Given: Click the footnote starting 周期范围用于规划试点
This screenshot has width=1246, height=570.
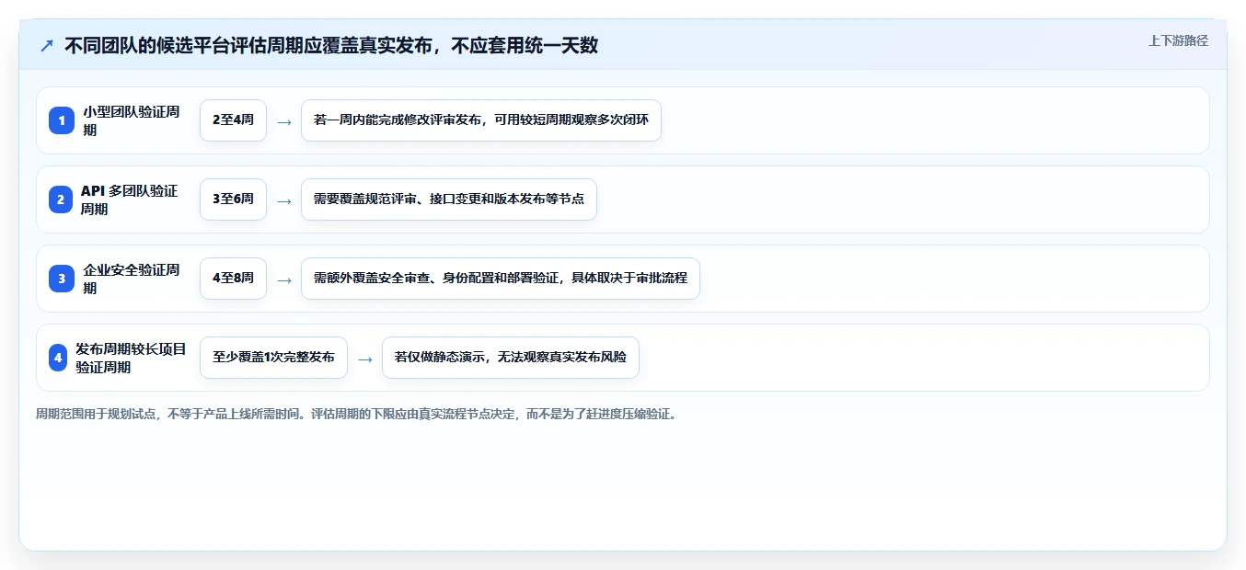Looking at the screenshot, I should tap(359, 414).
